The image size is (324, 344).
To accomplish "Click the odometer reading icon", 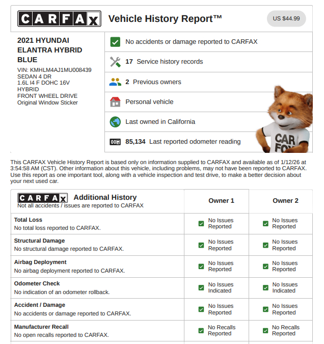I will coord(115,142).
